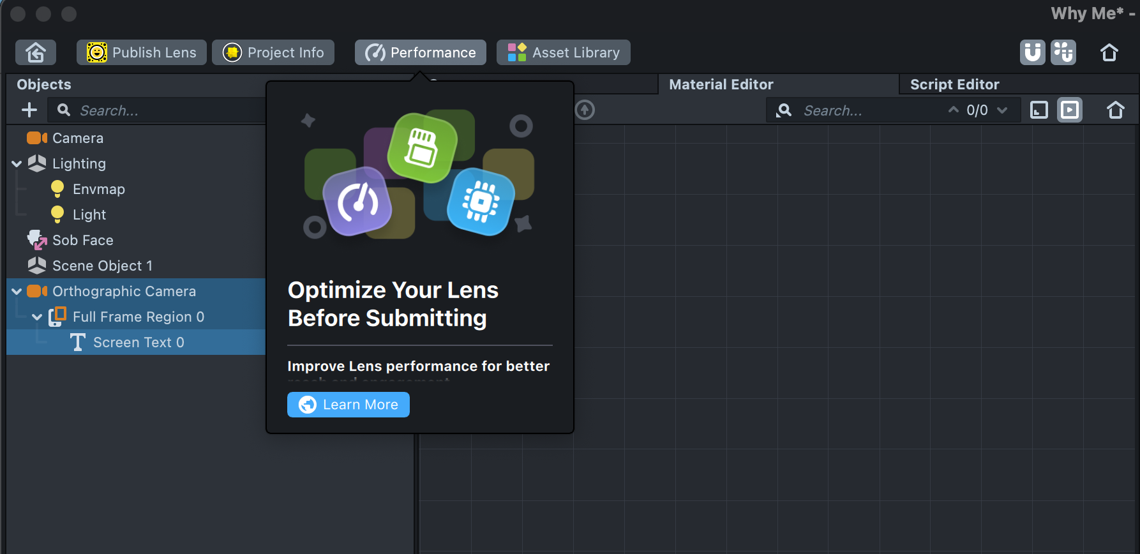The width and height of the screenshot is (1140, 554).
Task: Go to next search result arrow
Action: click(x=1002, y=110)
